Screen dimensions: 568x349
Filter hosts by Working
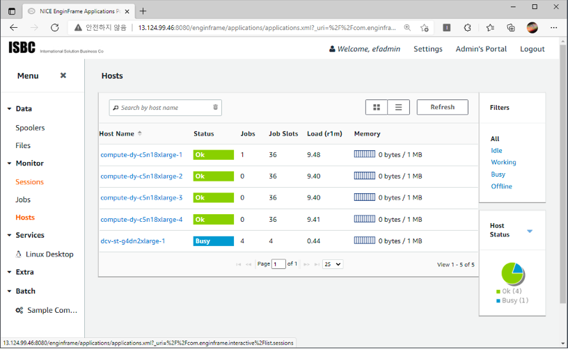[503, 162]
